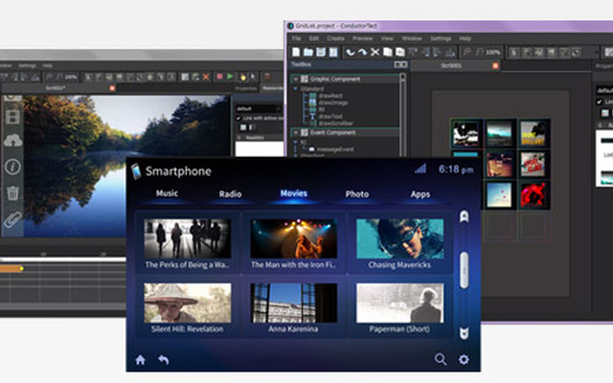Open the Help menu in right ConductorTact window

click(465, 38)
